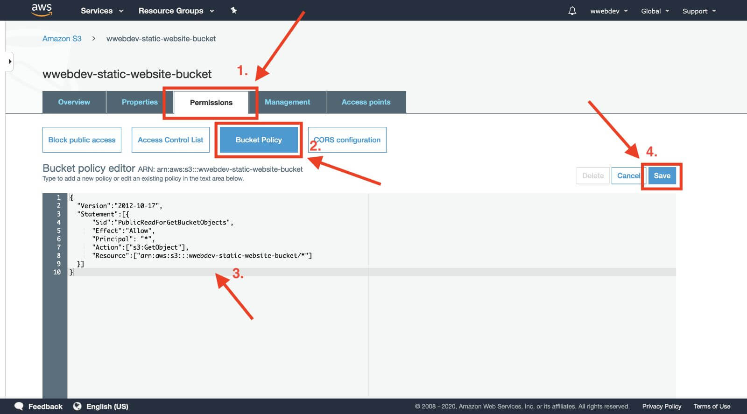Switch to the Properties tab
The height and width of the screenshot is (414, 747).
click(140, 102)
